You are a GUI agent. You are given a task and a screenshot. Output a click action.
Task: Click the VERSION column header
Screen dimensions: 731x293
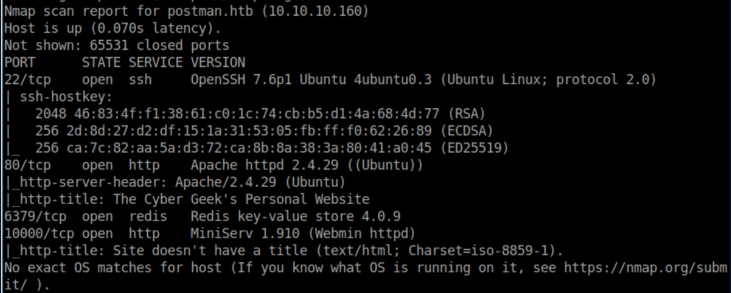[x=218, y=63]
